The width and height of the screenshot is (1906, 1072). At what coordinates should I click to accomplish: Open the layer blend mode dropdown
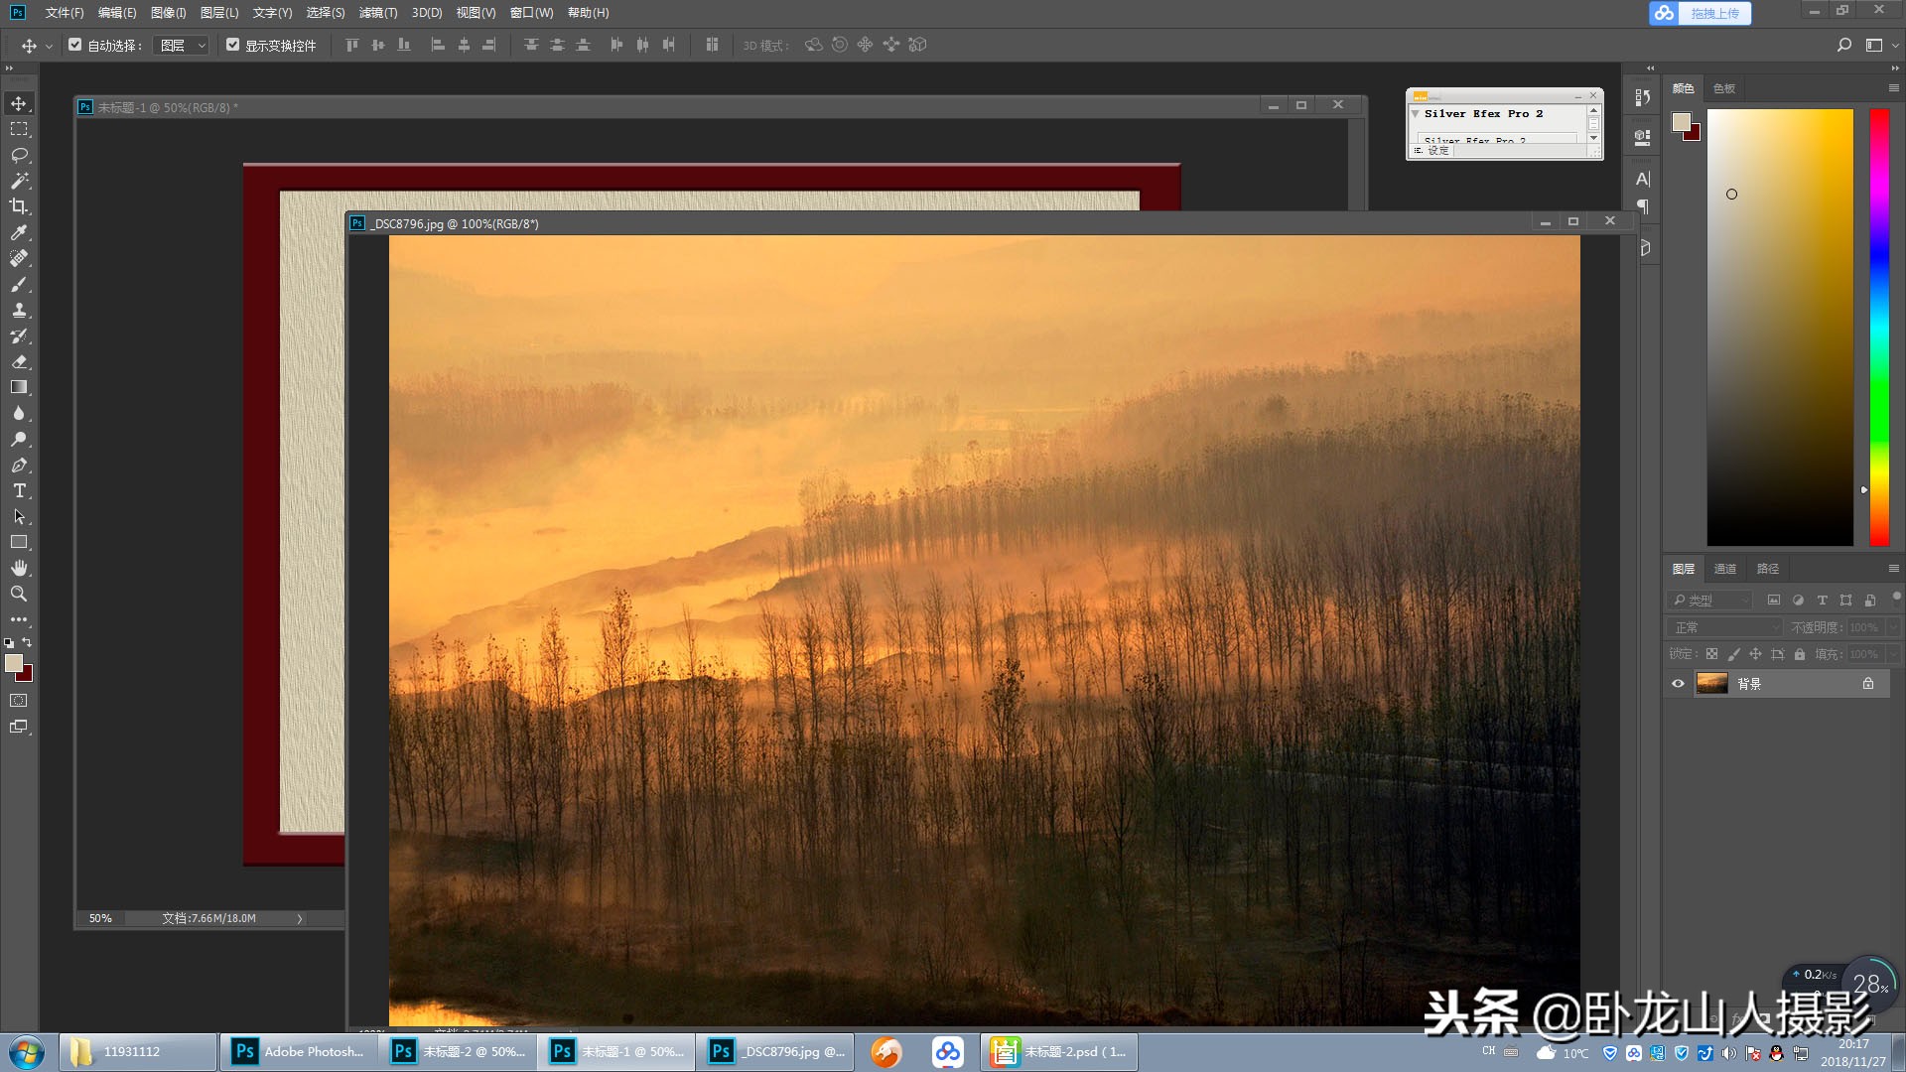1725,627
